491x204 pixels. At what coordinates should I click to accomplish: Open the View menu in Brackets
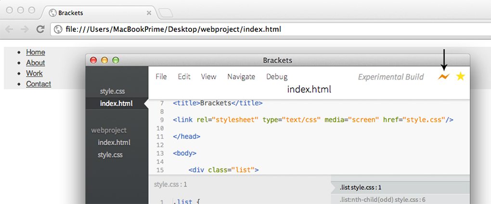[208, 77]
